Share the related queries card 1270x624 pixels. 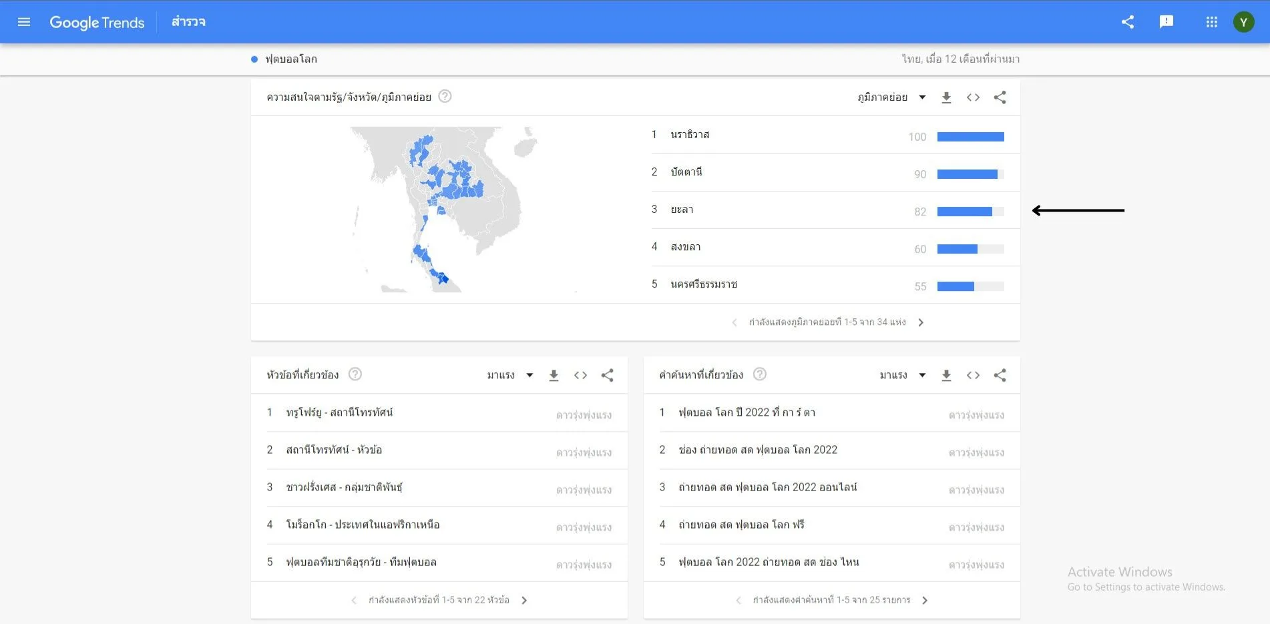pyautogui.click(x=1000, y=375)
